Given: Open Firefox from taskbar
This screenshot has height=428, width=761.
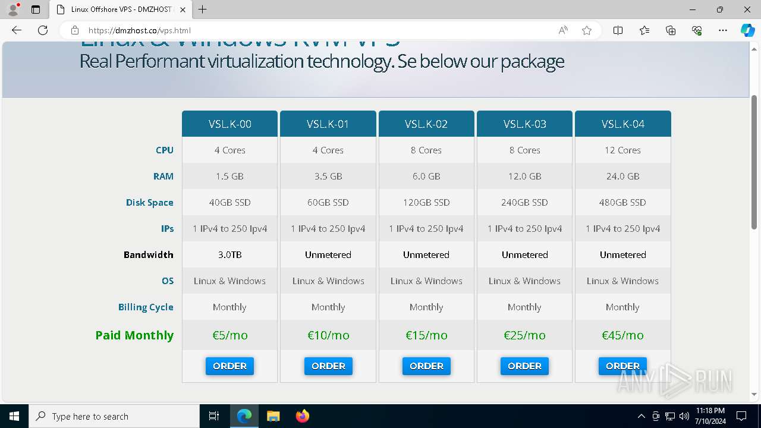Looking at the screenshot, I should pyautogui.click(x=302, y=416).
